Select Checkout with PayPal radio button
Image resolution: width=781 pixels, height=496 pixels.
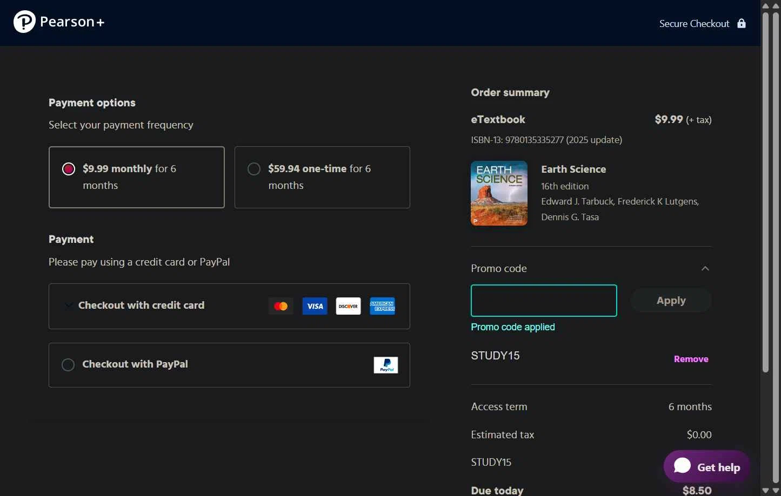tap(68, 365)
